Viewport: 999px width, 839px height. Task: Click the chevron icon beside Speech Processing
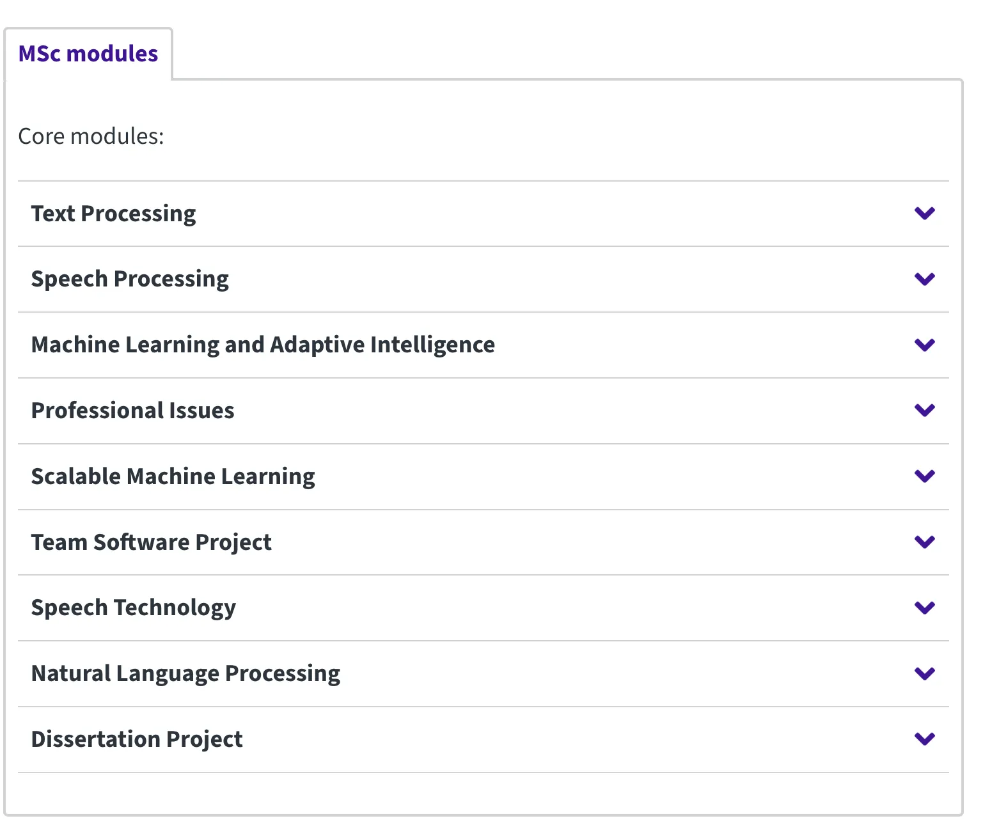925,279
